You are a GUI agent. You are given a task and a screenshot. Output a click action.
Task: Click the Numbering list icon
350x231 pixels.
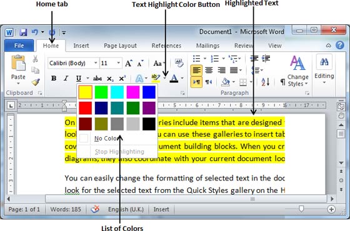[x=215, y=59]
